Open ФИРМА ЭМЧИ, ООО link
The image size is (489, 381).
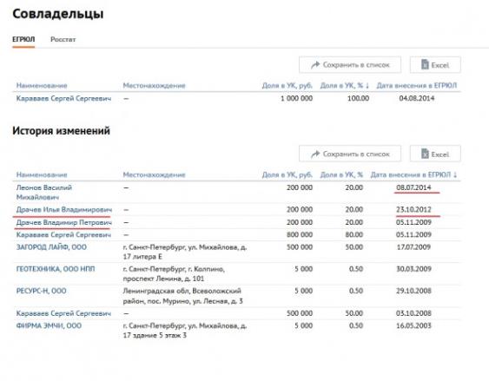(x=49, y=325)
